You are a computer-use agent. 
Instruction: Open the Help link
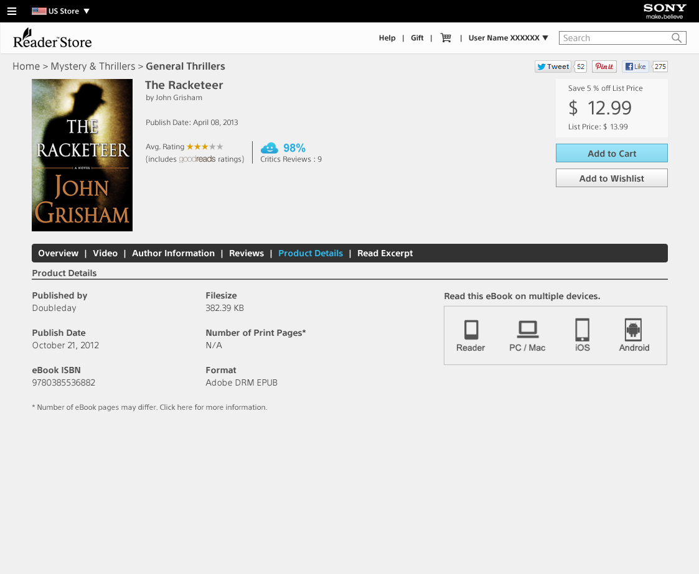pyautogui.click(x=387, y=38)
